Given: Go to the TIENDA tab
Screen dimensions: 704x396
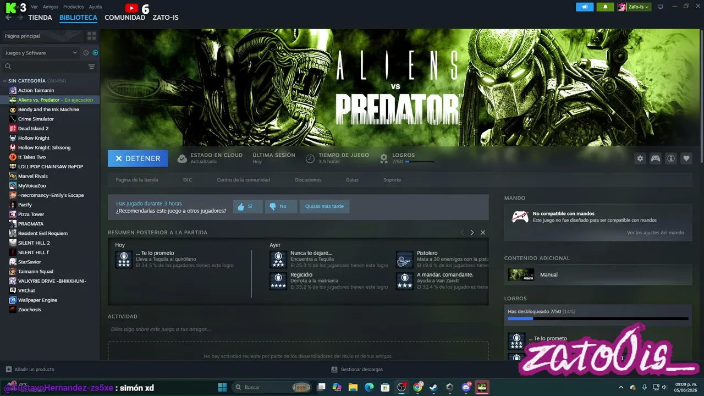Looking at the screenshot, I should [x=40, y=18].
